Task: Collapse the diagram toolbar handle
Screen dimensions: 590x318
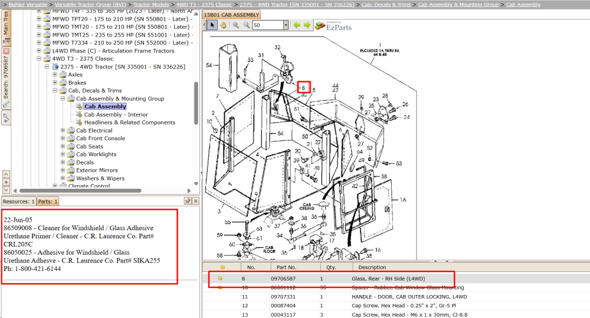Action: [204, 25]
